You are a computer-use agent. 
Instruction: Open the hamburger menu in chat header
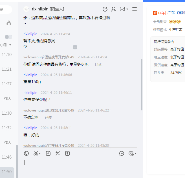pyautogui.click(x=135, y=9)
